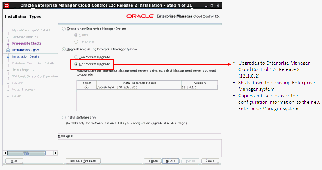Choose Install software only option

click(64, 117)
